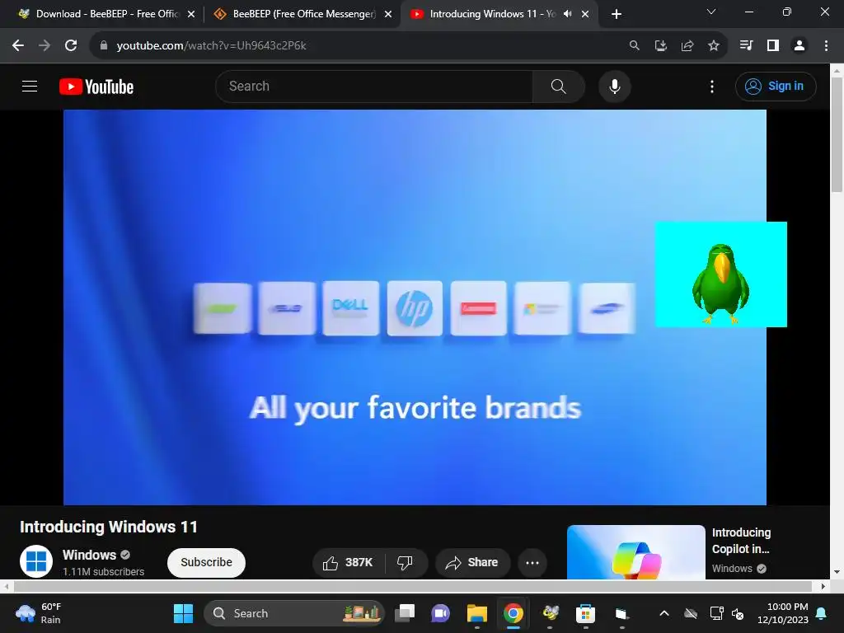The width and height of the screenshot is (844, 633).
Task: Click the taskbar Search box
Action: 294,613
